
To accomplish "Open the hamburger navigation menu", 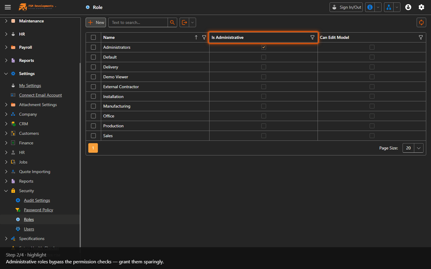I will [x=8, y=7].
